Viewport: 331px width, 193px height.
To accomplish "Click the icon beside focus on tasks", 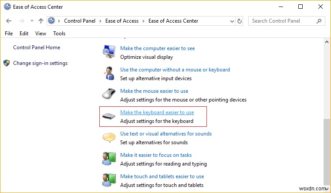I will pyautogui.click(x=109, y=159).
